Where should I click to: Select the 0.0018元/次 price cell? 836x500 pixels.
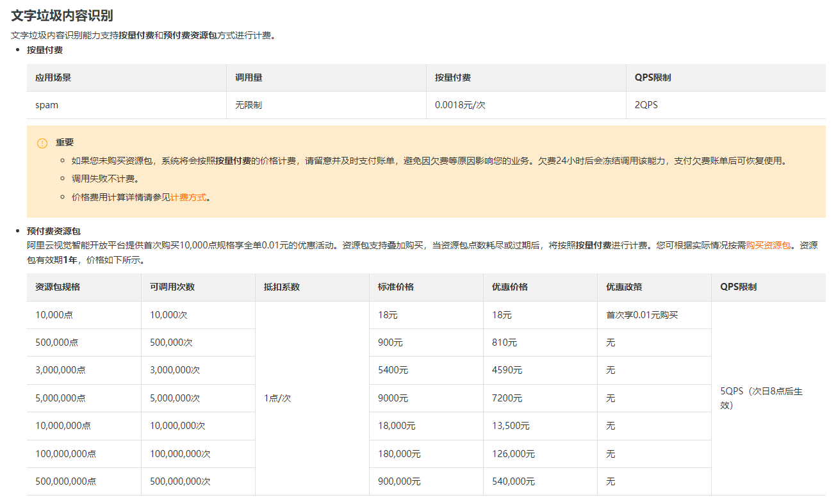coord(527,105)
